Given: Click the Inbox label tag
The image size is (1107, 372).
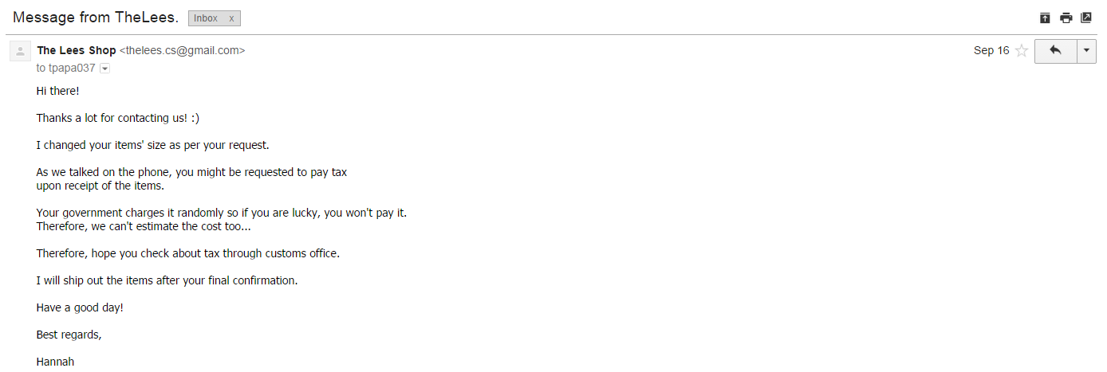Looking at the screenshot, I should [x=206, y=18].
